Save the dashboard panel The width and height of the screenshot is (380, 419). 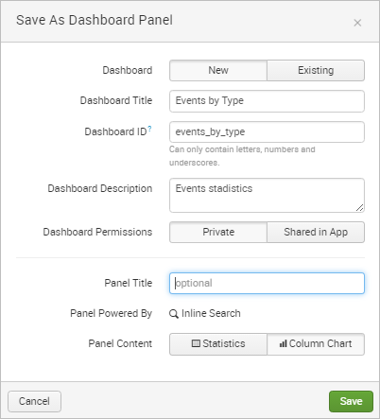[351, 401]
